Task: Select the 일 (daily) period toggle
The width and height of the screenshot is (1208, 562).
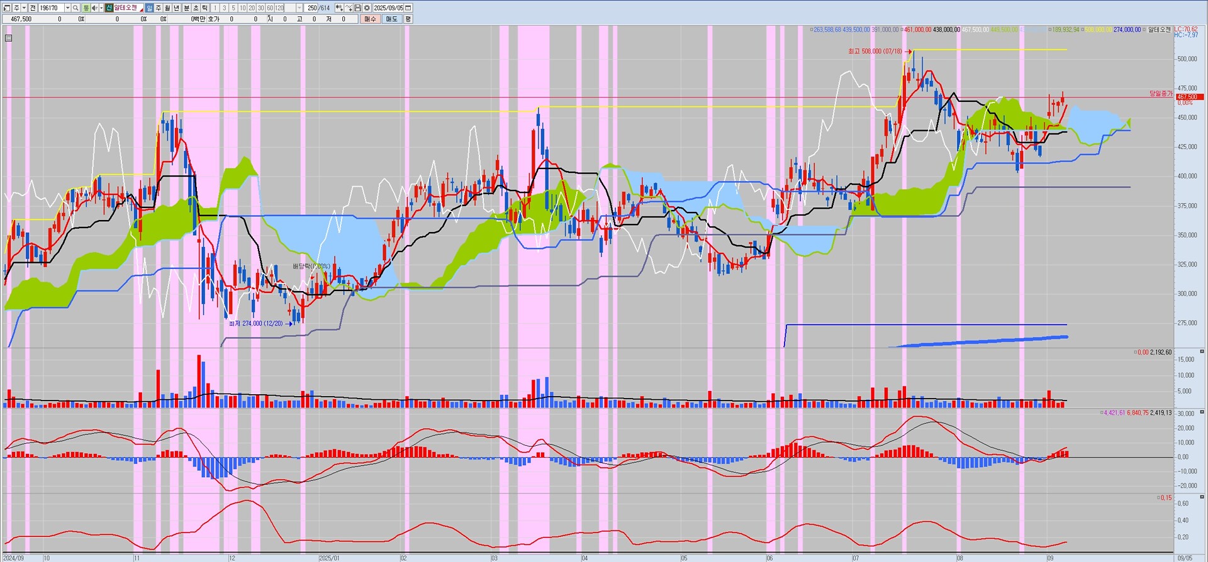Action: [149, 8]
